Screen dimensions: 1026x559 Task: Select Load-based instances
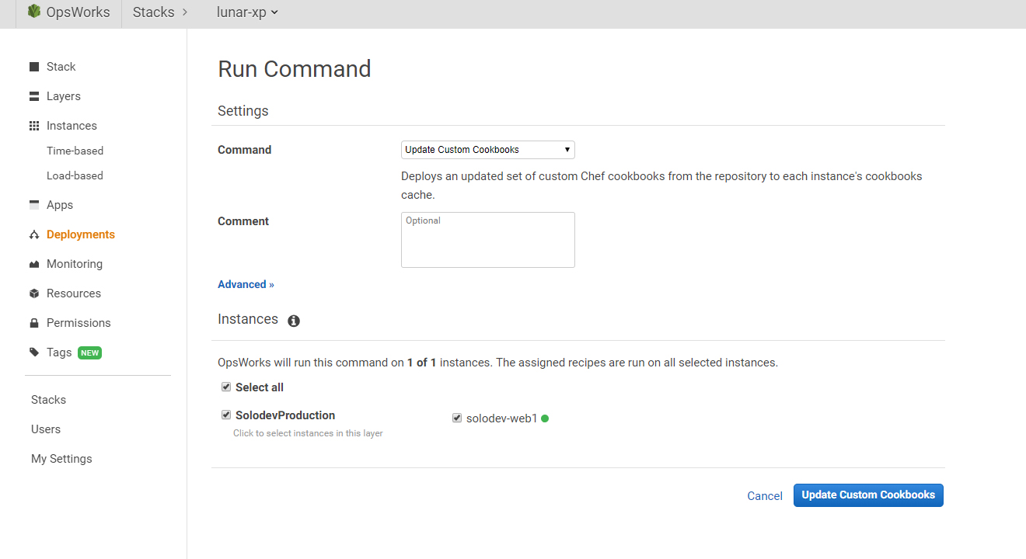click(75, 175)
